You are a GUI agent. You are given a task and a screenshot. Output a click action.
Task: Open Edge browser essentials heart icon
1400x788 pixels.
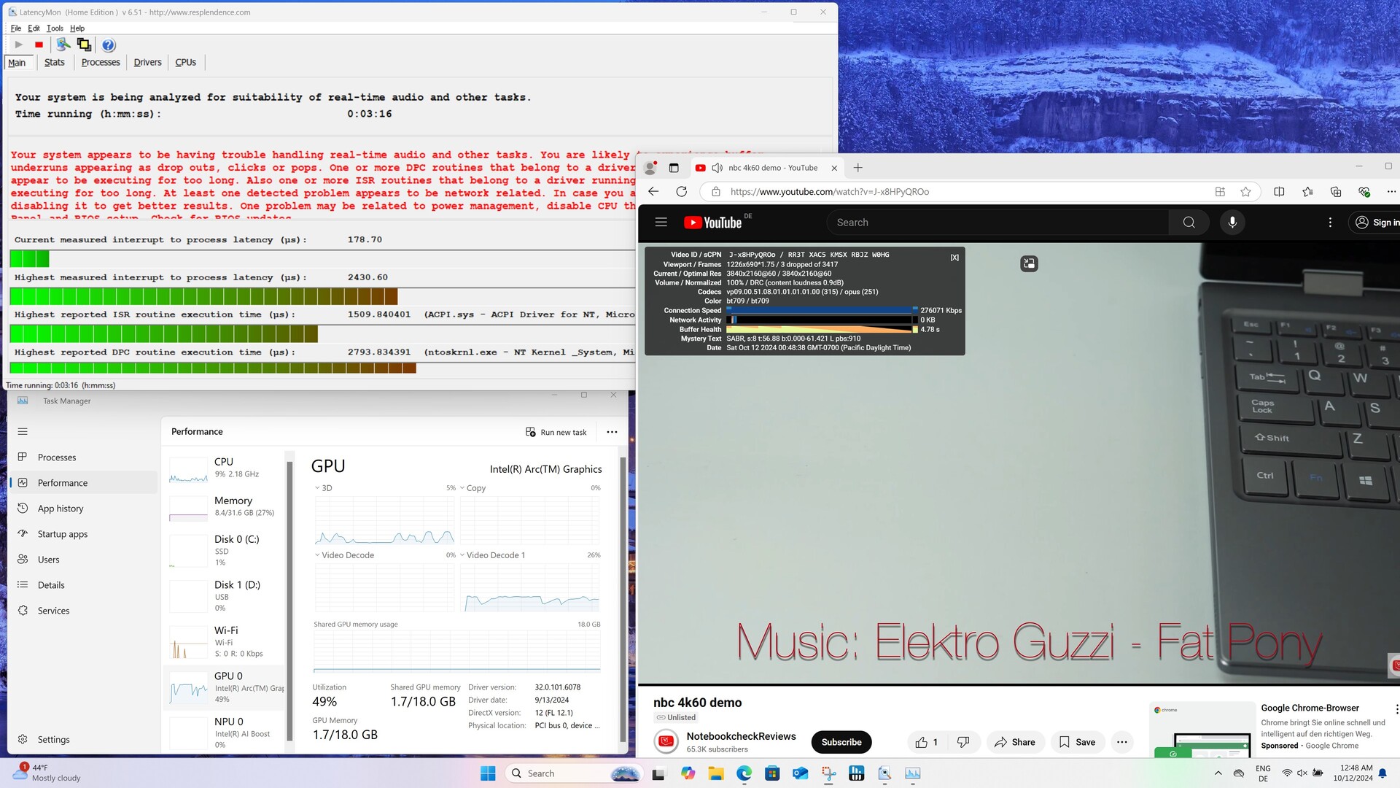pos(1364,192)
